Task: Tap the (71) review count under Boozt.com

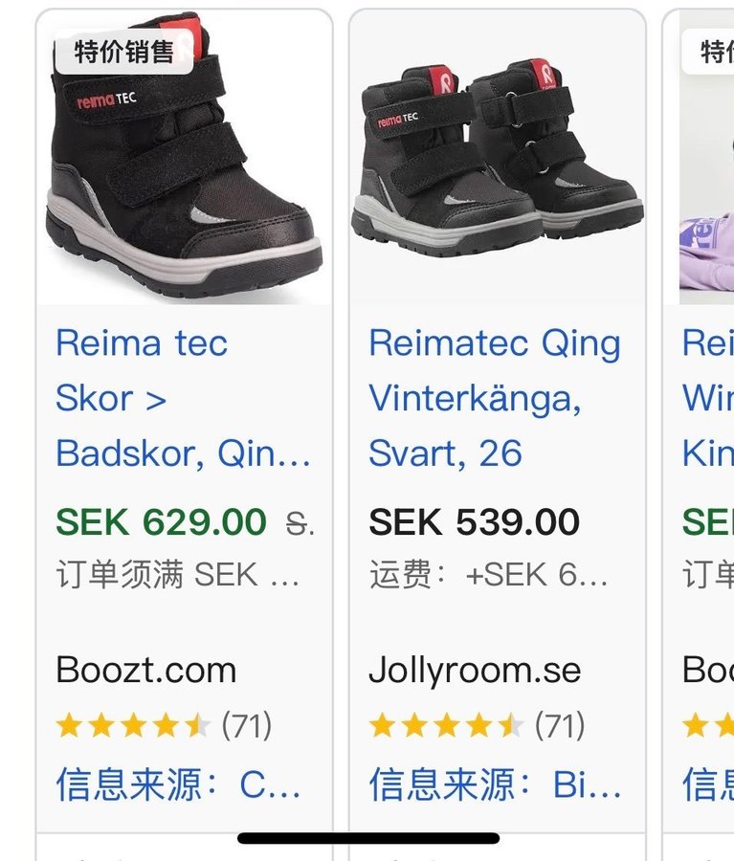Action: coord(246,726)
